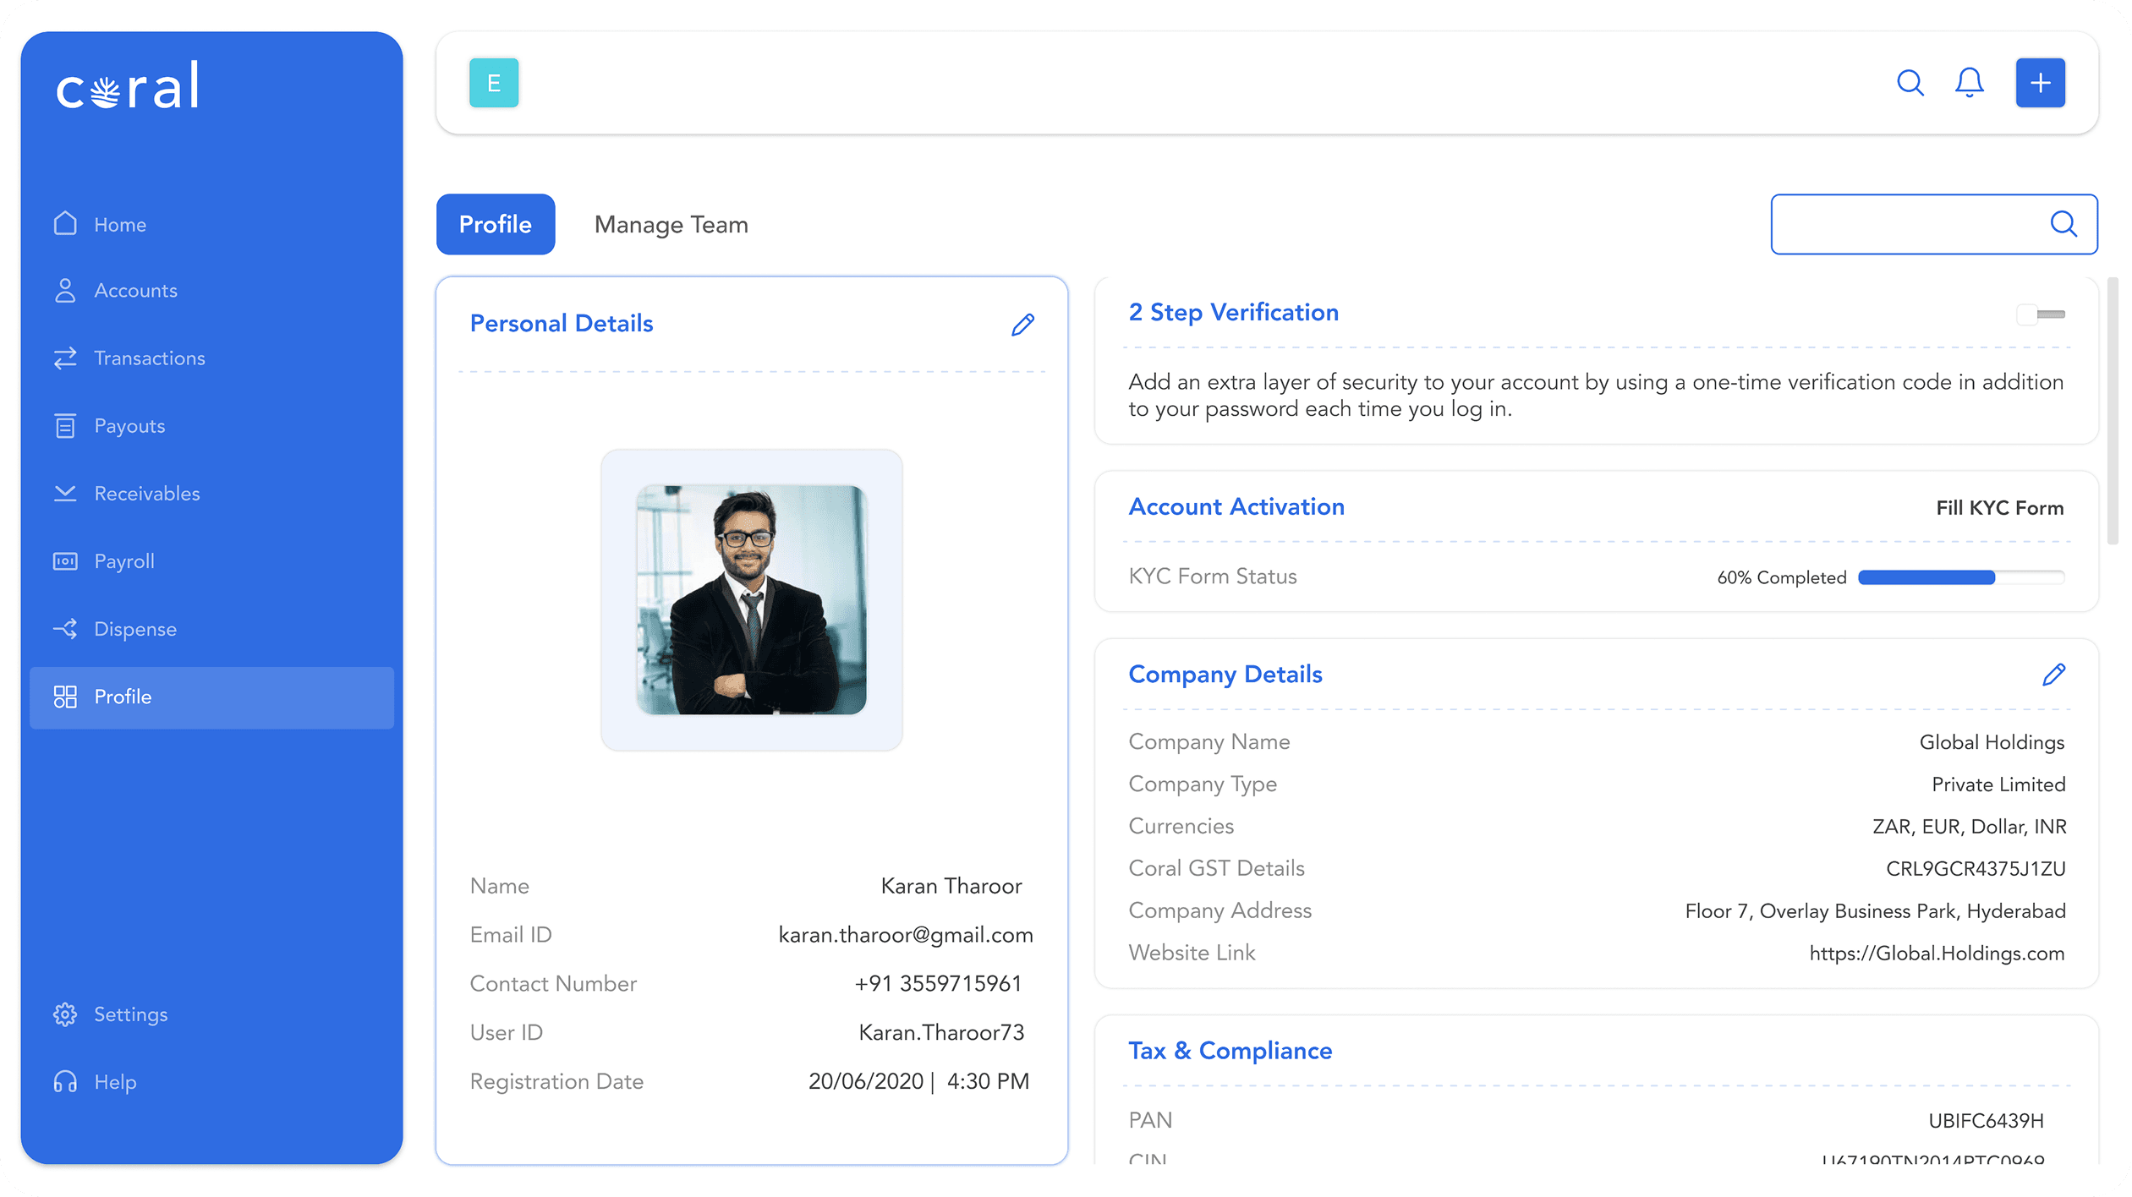Enable the 2 Step Verification toggle
The width and height of the screenshot is (2132, 1197).
(x=2041, y=314)
